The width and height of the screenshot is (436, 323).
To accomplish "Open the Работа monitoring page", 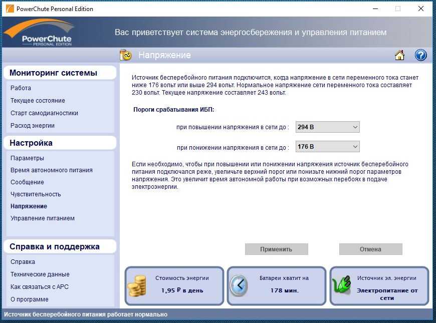I will pyautogui.click(x=21, y=88).
